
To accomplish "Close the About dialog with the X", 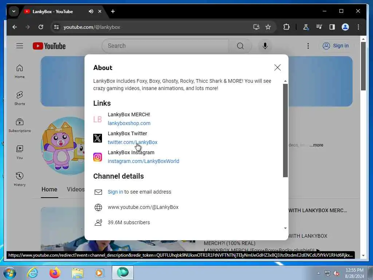I will (277, 67).
